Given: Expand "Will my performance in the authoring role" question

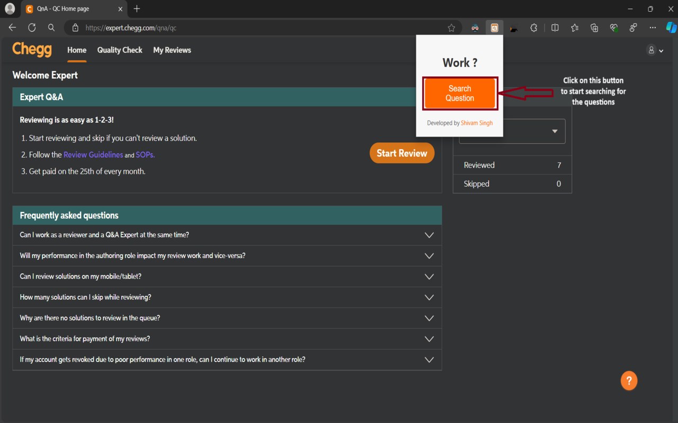Looking at the screenshot, I should 227,256.
